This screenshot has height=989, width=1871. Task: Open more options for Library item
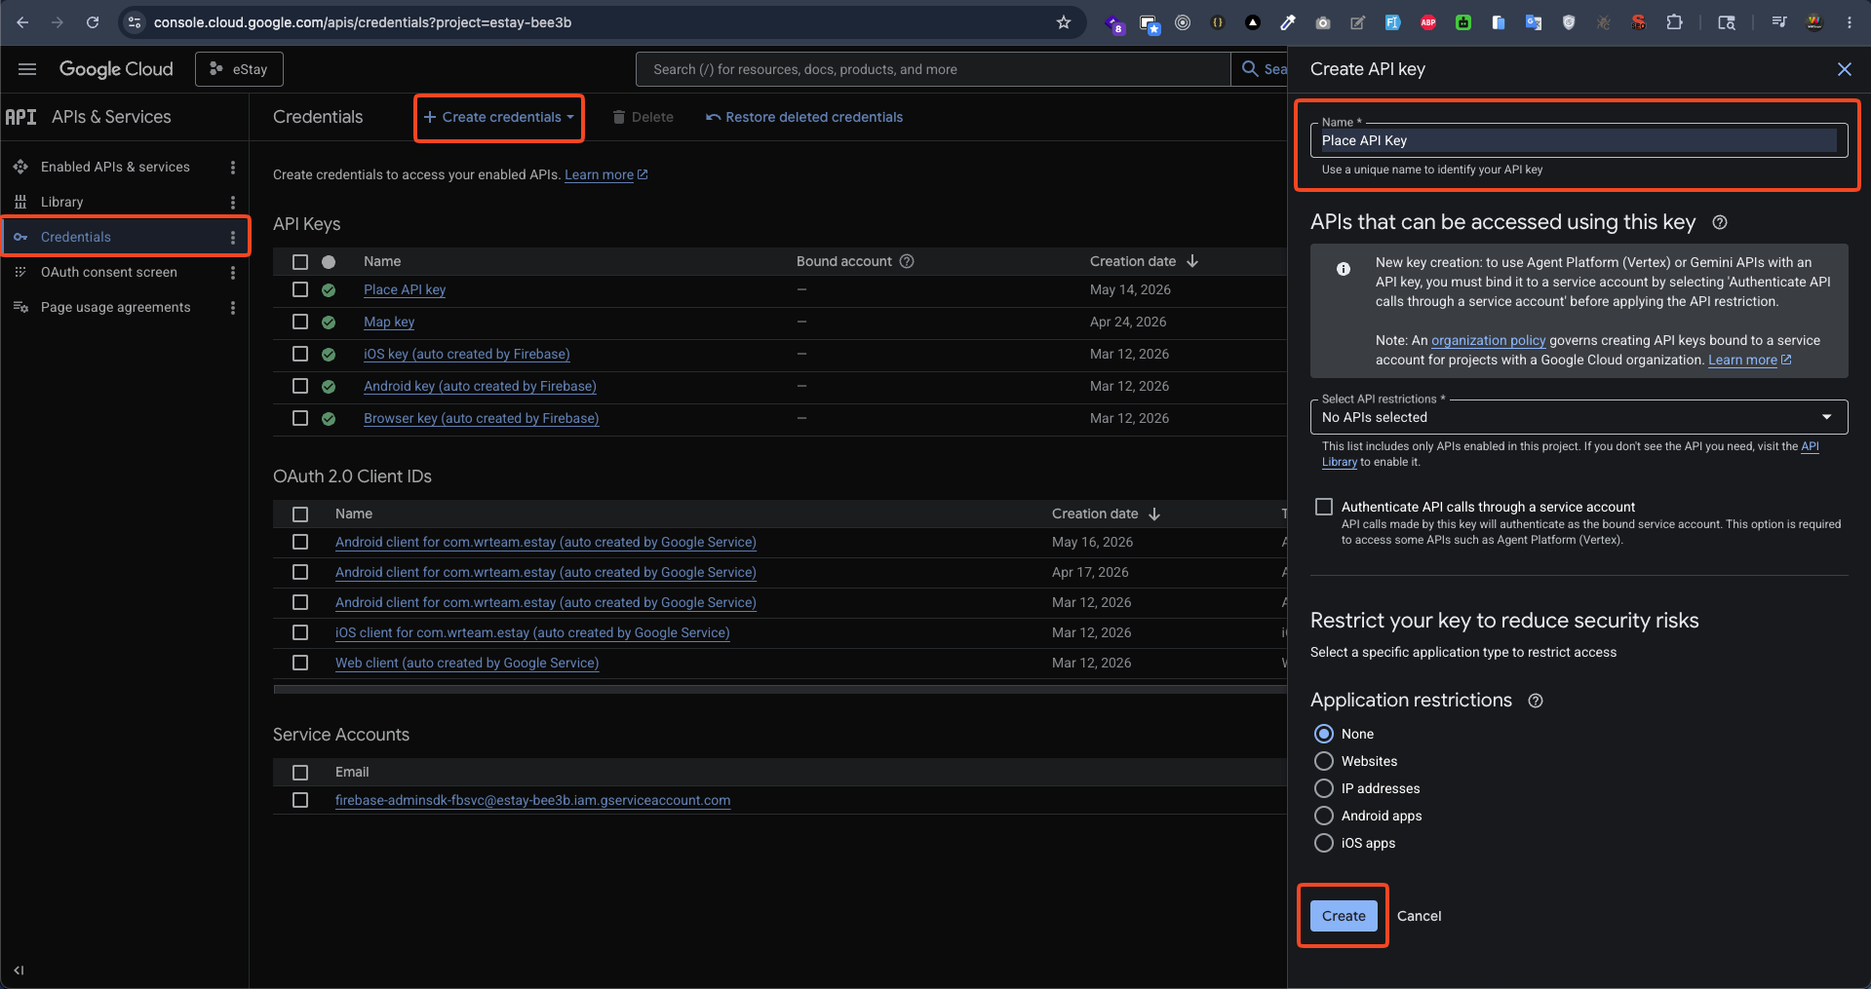[x=232, y=203]
